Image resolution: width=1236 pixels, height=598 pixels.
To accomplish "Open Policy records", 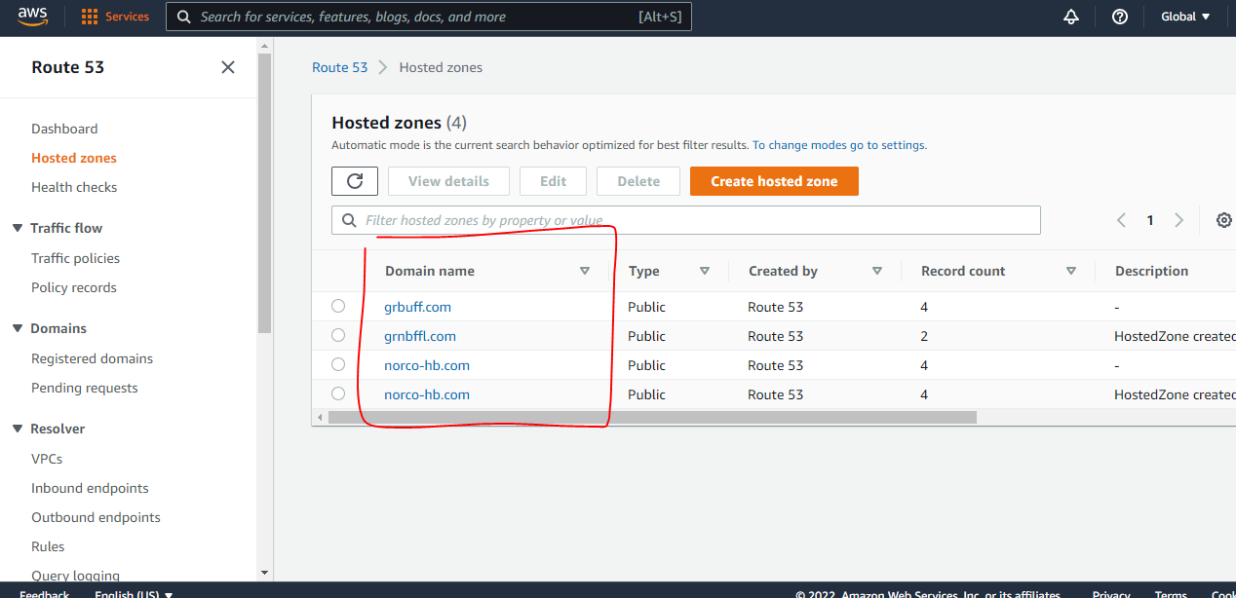I will click(74, 287).
